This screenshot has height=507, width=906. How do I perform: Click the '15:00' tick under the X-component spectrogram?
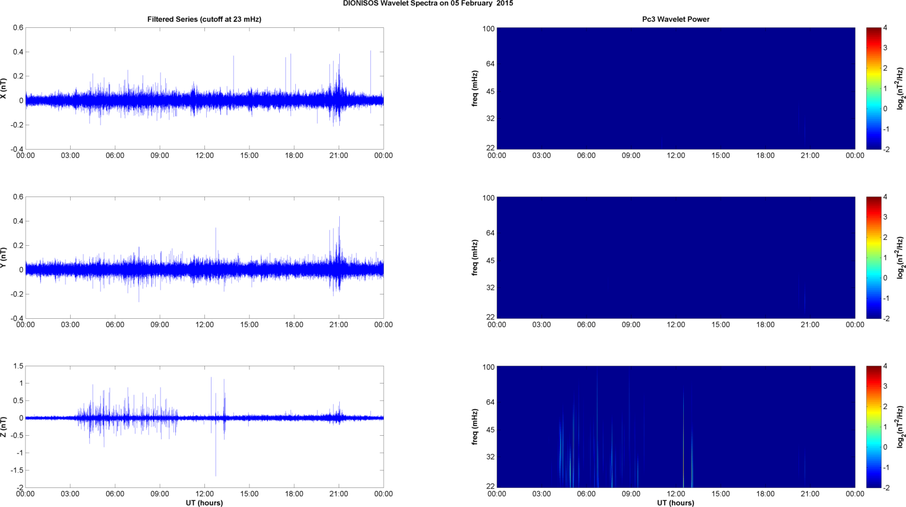coord(721,156)
